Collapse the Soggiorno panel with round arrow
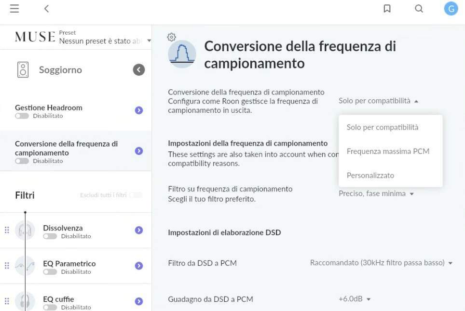This screenshot has width=465, height=311. (139, 70)
